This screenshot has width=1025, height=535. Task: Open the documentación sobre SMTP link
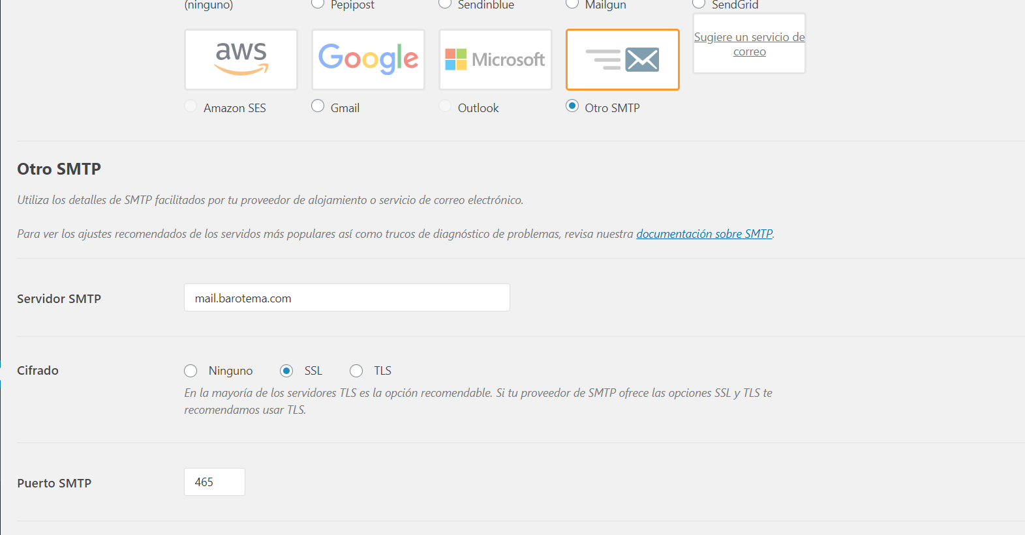(x=705, y=234)
